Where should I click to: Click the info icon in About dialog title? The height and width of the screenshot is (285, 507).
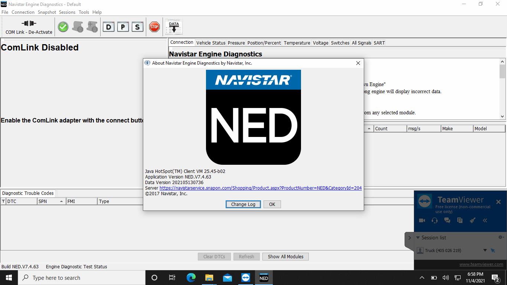[x=147, y=63]
